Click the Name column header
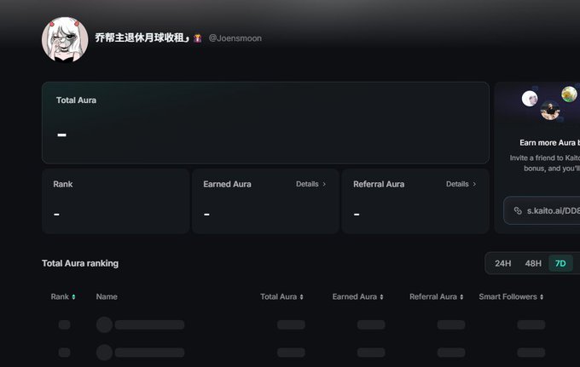Screen dimensions: 580x367 click(x=107, y=297)
